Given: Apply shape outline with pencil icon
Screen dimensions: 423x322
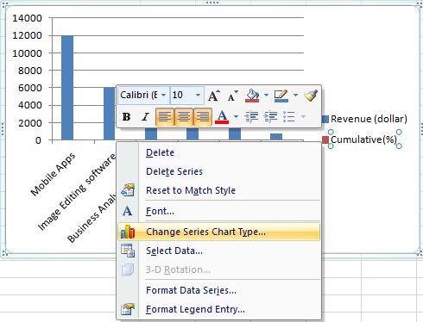Looking at the screenshot, I should [281, 96].
